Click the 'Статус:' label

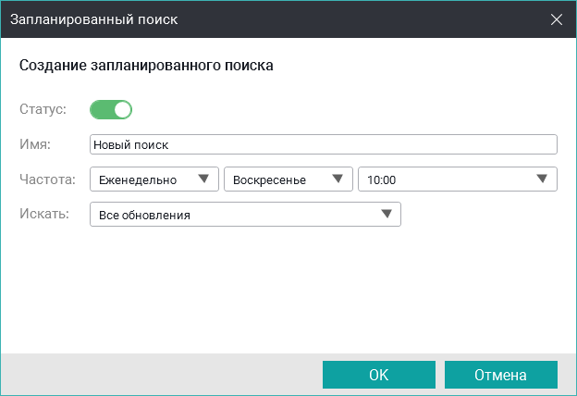tap(43, 109)
